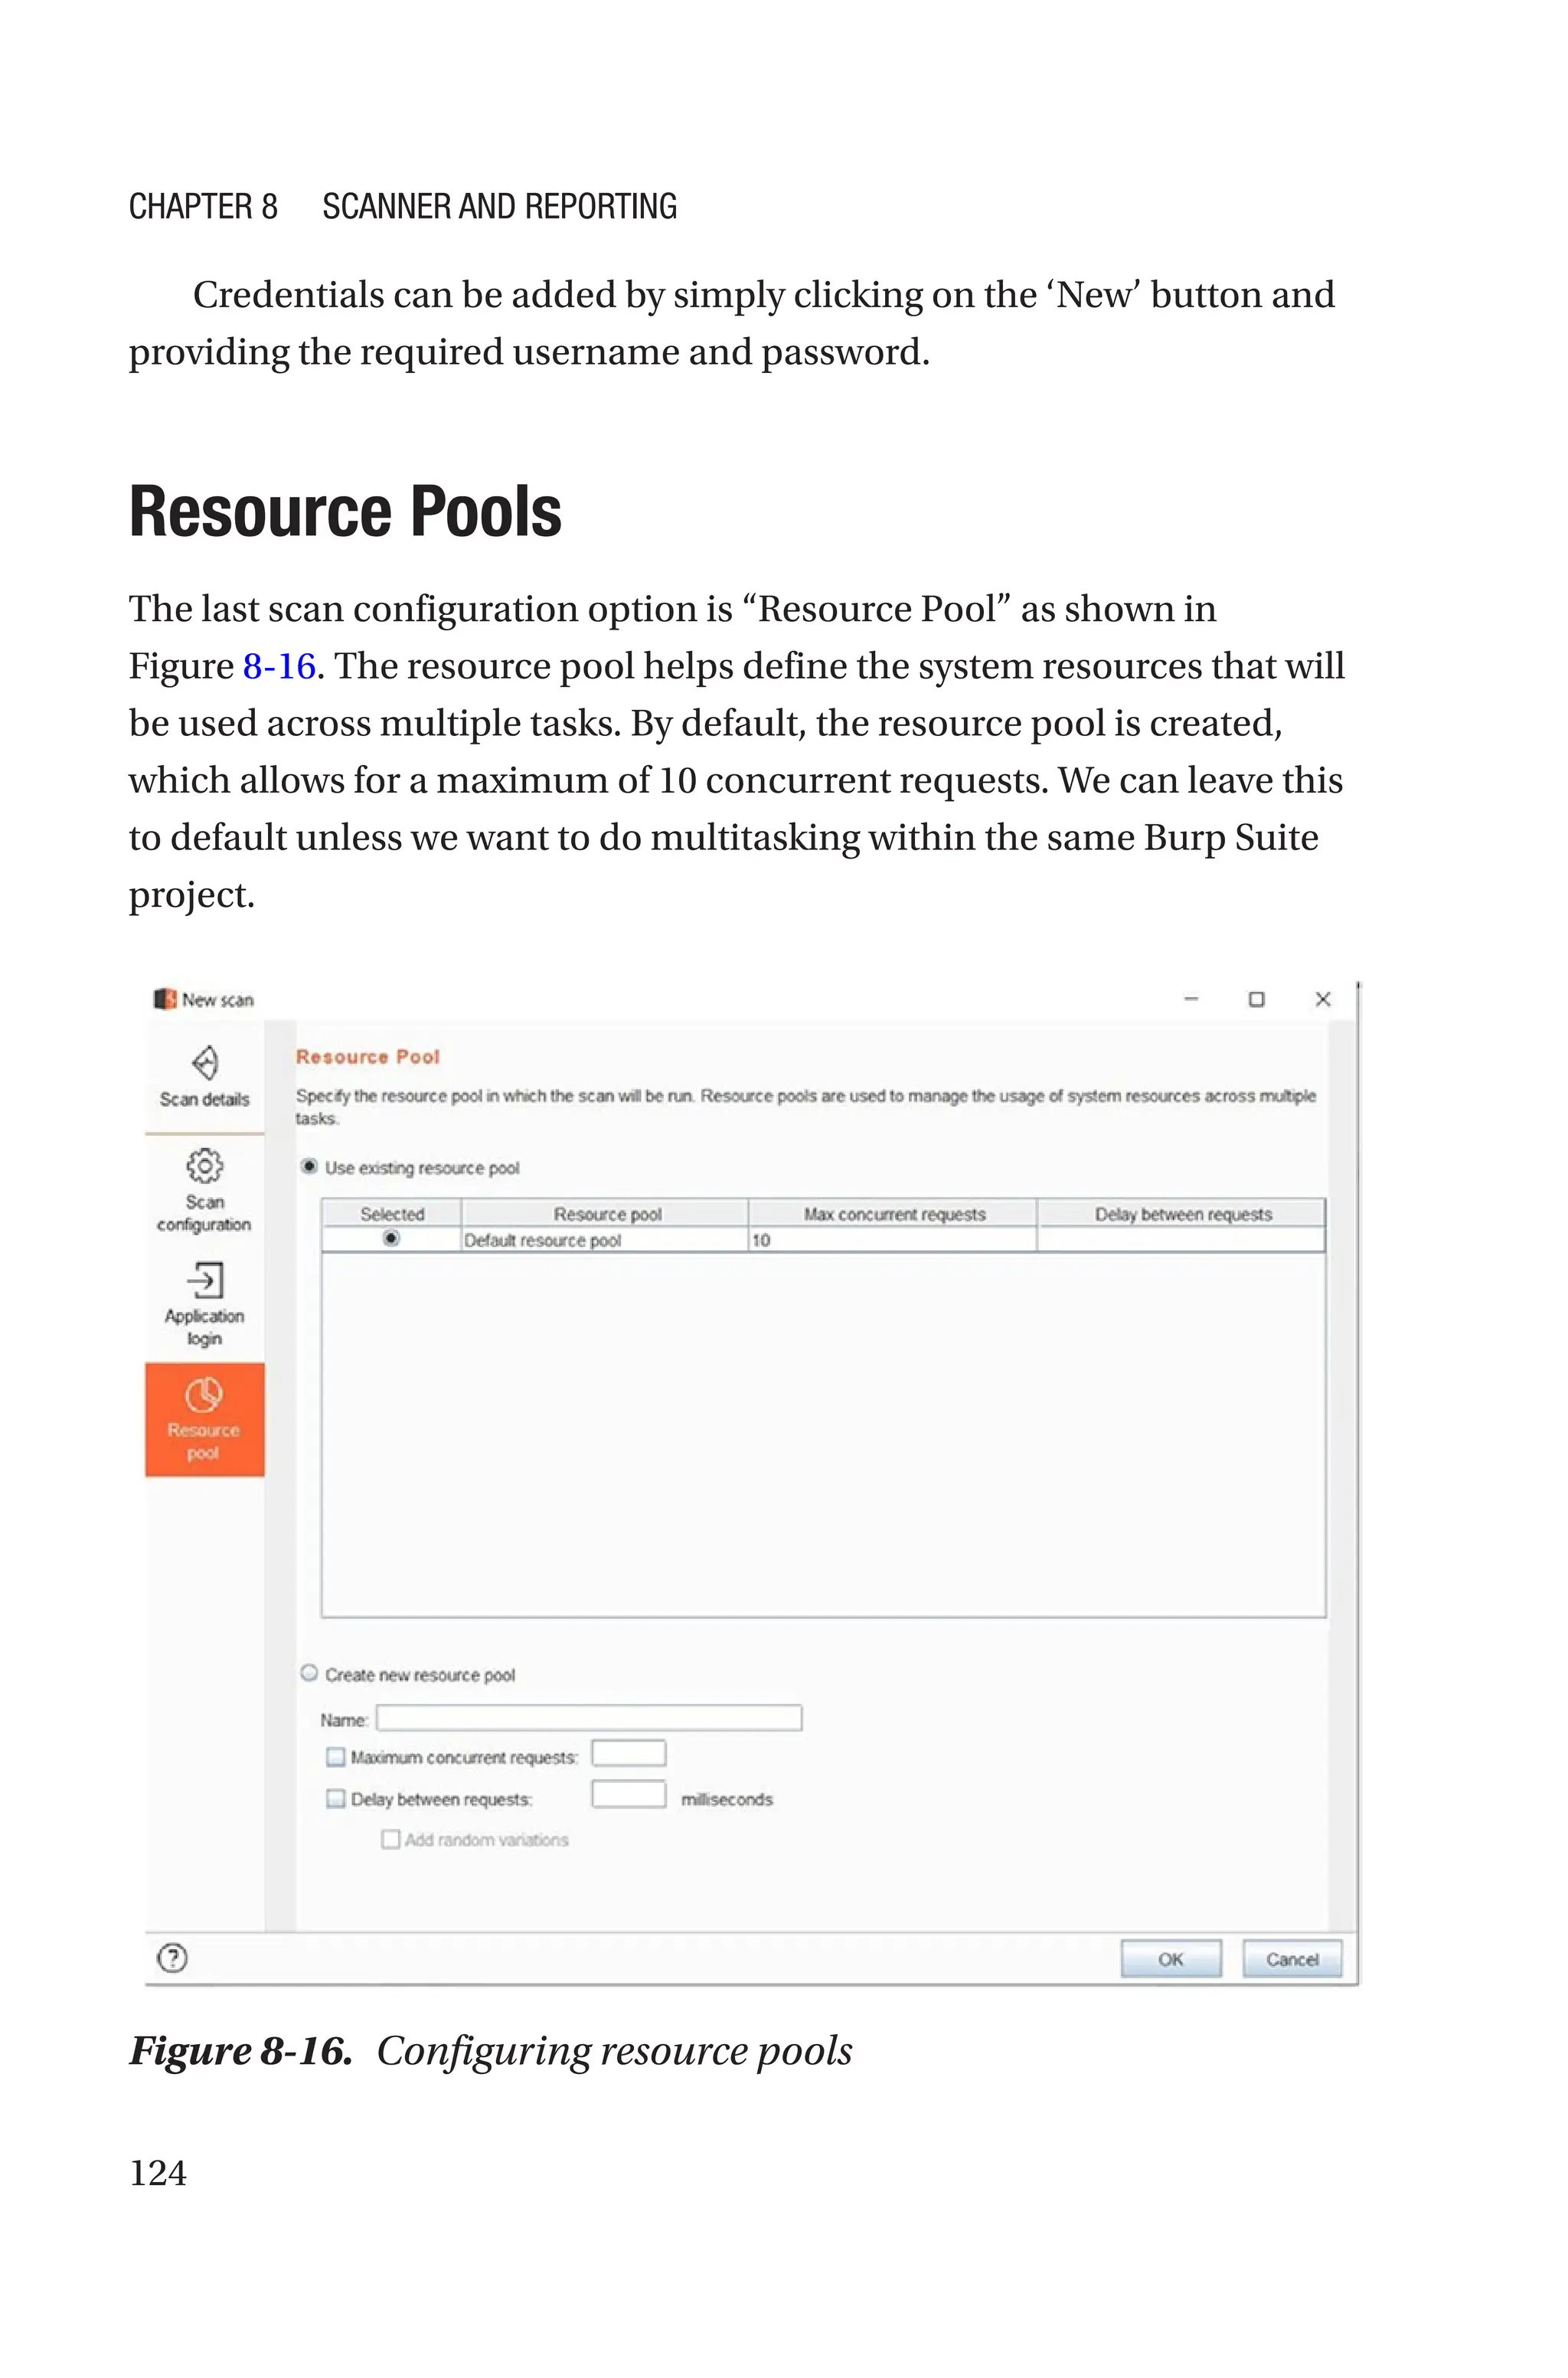Image resolution: width=1568 pixels, height=2378 pixels.
Task: Click the Maximum concurrent requests value field
Action: [628, 1754]
